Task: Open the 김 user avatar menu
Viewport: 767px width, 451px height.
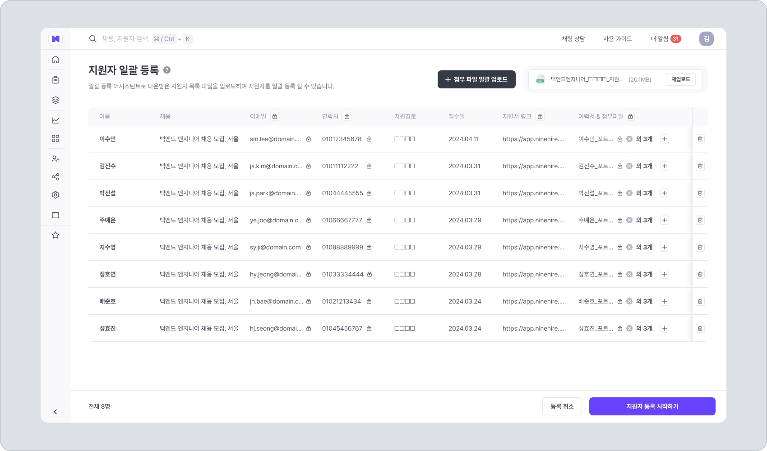Action: 707,39
